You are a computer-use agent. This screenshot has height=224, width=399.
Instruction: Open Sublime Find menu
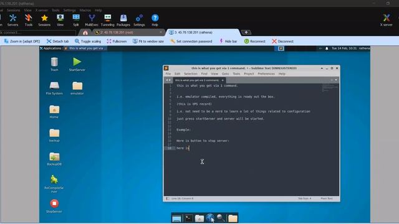coord(204,73)
